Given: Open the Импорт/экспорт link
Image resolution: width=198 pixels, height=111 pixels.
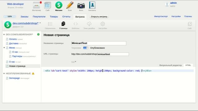Looking at the screenshot, I should [x=161, y=16].
